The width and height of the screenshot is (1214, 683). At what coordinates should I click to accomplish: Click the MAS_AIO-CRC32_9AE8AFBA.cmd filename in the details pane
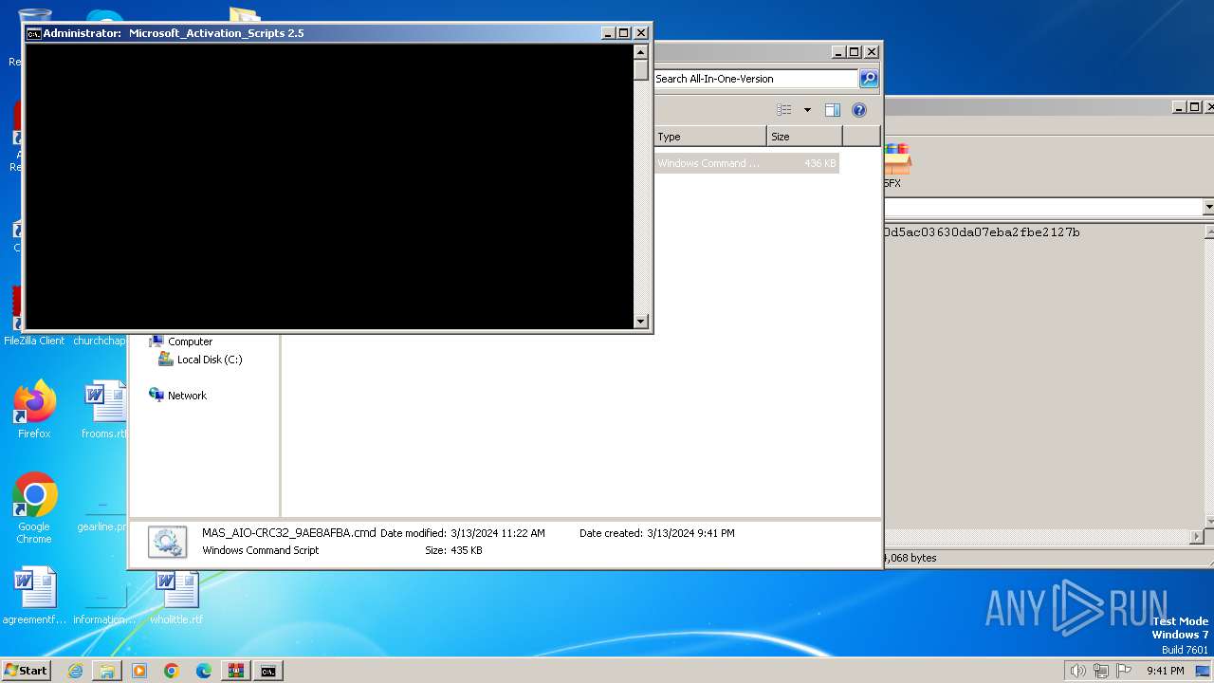288,533
